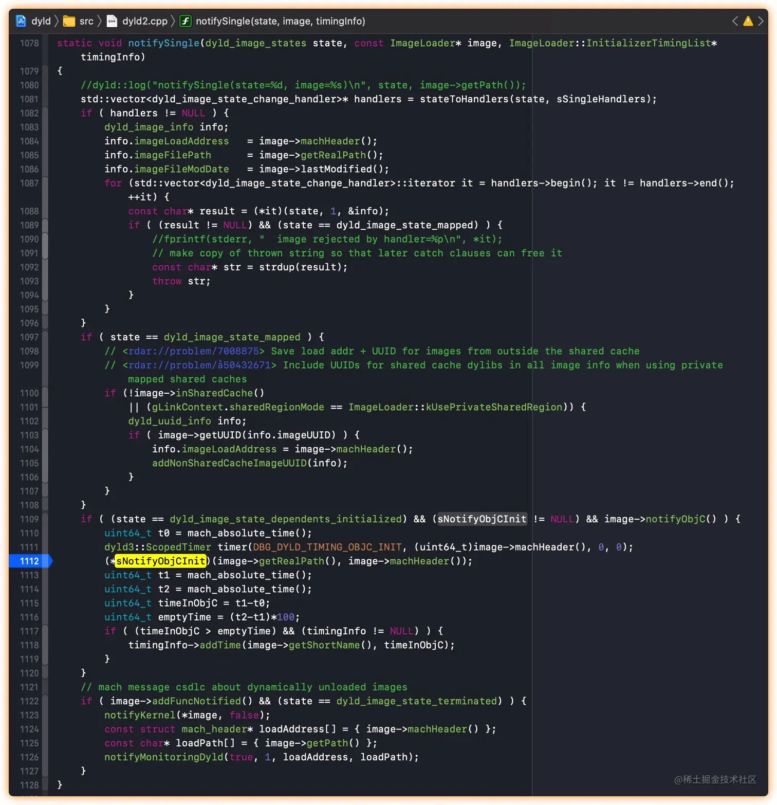Click line number 1122 in the gutter

pyautogui.click(x=29, y=701)
